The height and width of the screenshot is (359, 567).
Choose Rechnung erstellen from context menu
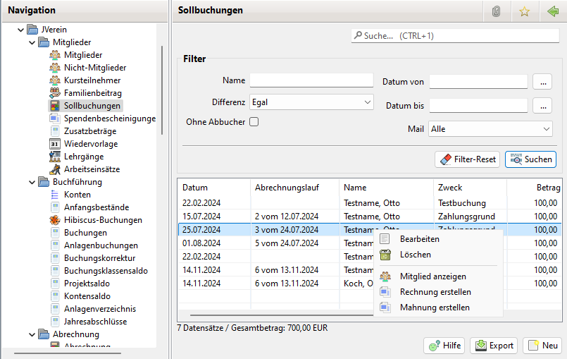435,292
